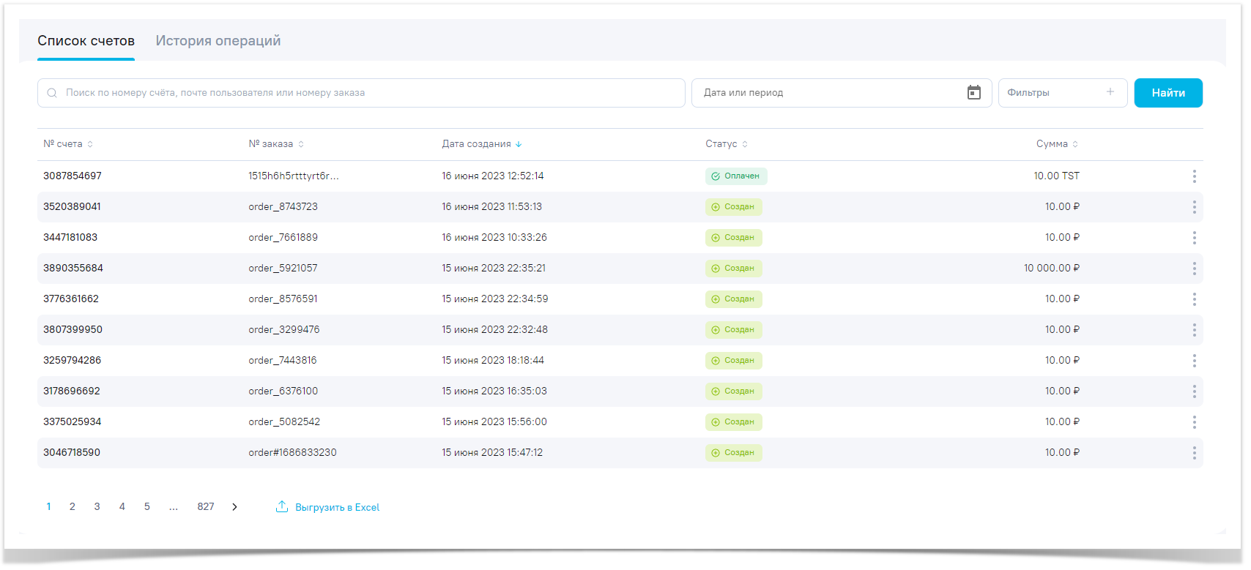1251x570 pixels.
Task: Jump to last page 827
Action: click(205, 506)
